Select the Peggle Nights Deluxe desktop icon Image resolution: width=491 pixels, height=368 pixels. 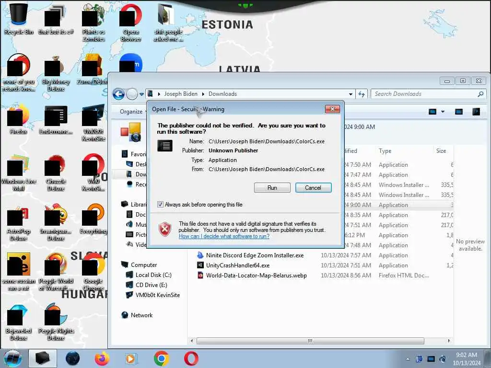(56, 322)
